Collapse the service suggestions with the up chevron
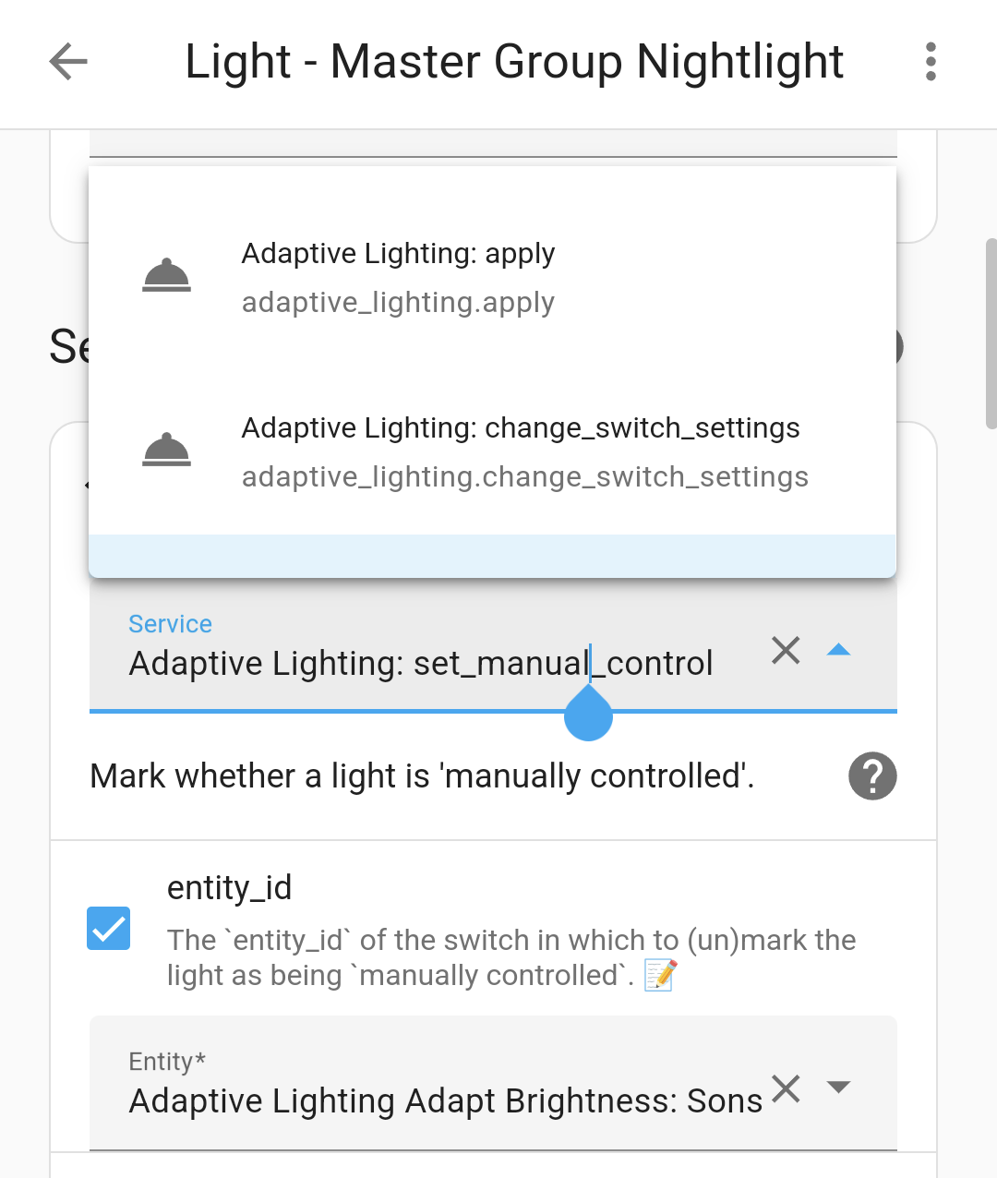This screenshot has height=1178, width=997. click(838, 650)
